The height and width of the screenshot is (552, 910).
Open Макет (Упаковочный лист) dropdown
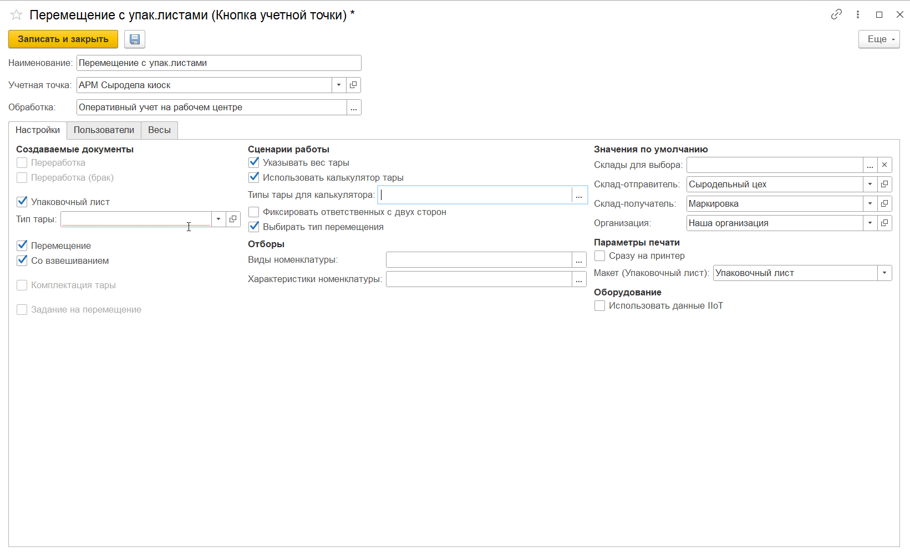pyautogui.click(x=884, y=273)
